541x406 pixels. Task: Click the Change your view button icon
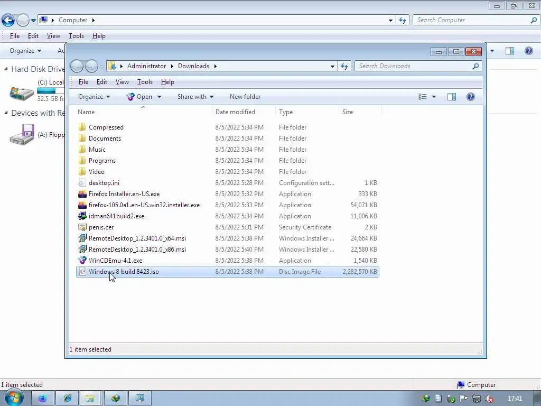point(423,97)
